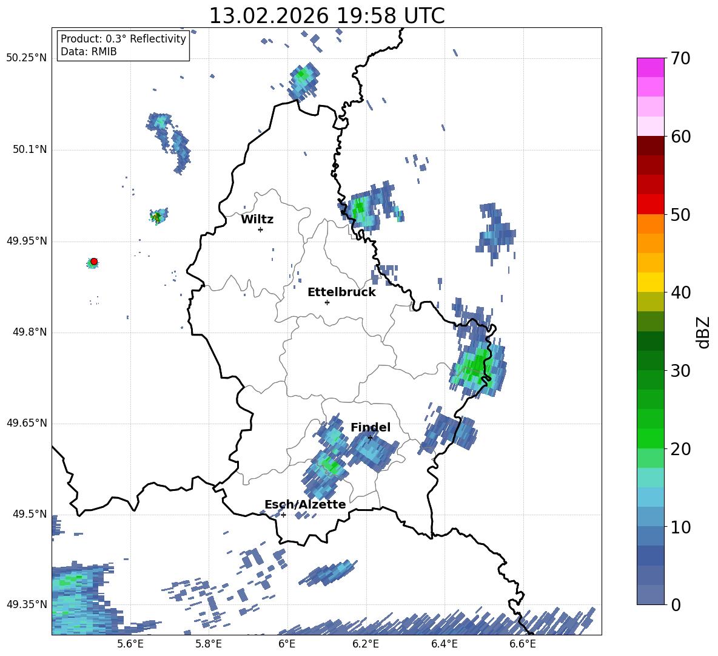Click the 40 value on colorbar
Screen dimensions: 718x656
[x=680, y=292]
